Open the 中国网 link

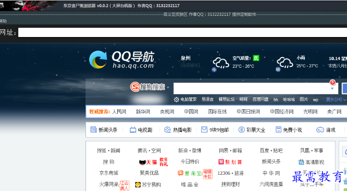[191, 112]
